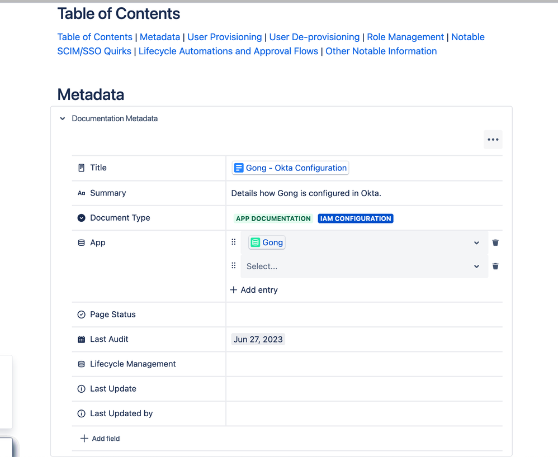558x457 pixels.
Task: Click the Last Audit field label
Action: tap(109, 339)
